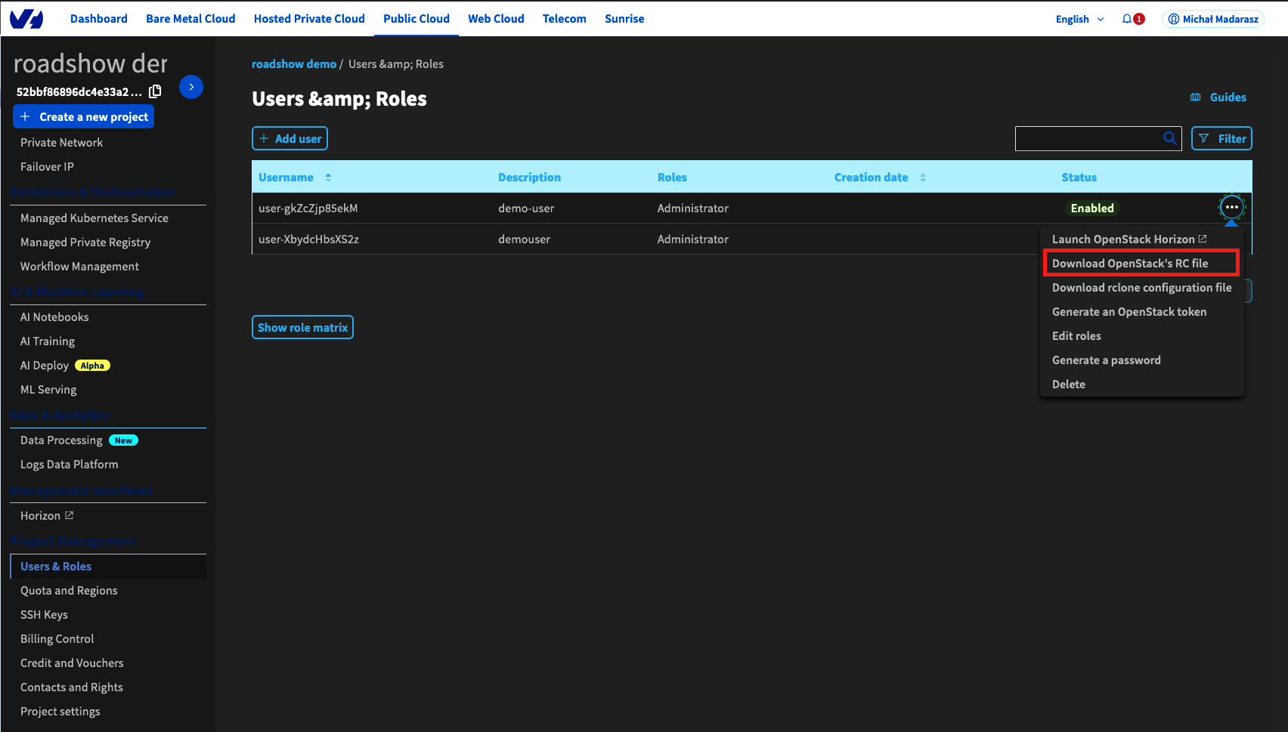Viewport: 1288px width, 732px height.
Task: Open the notifications bell icon
Action: (x=1127, y=19)
